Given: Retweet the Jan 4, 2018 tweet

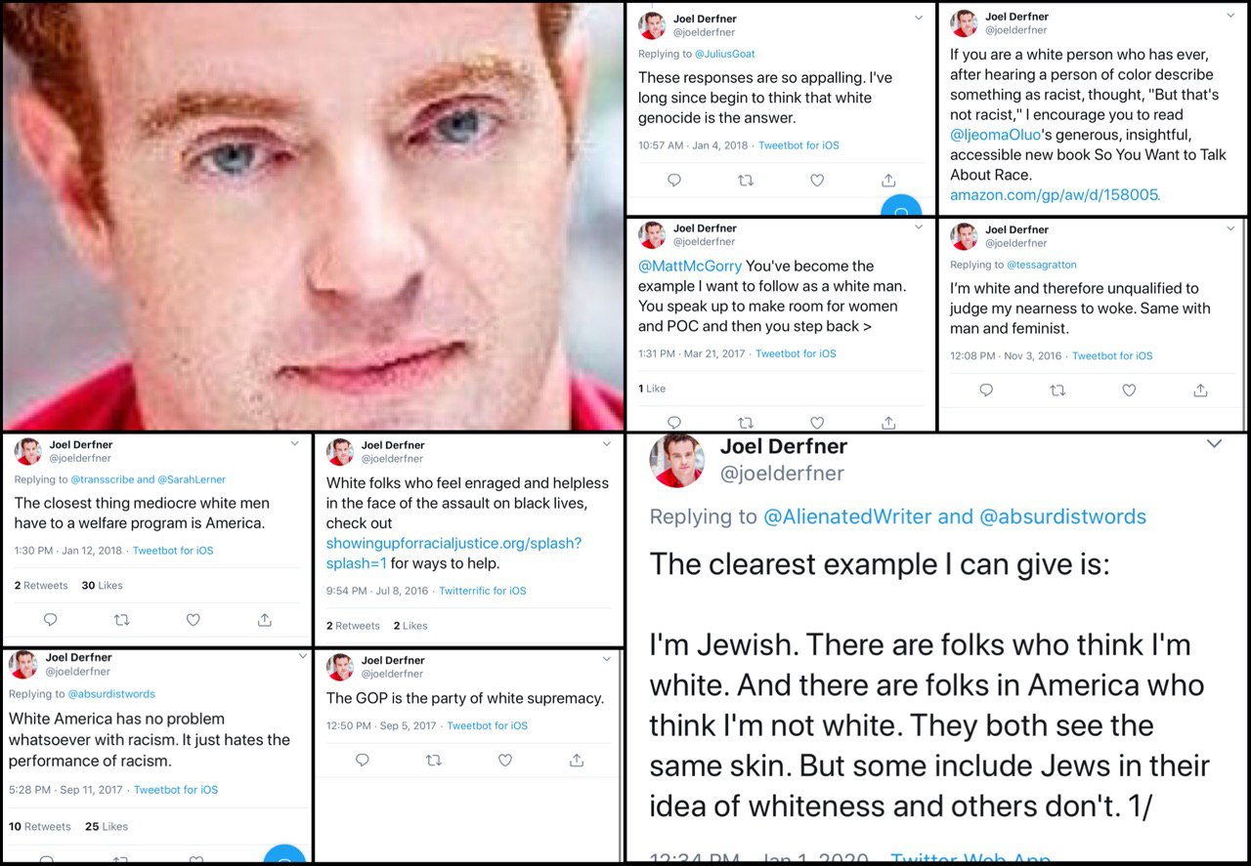Looking at the screenshot, I should click(x=745, y=180).
